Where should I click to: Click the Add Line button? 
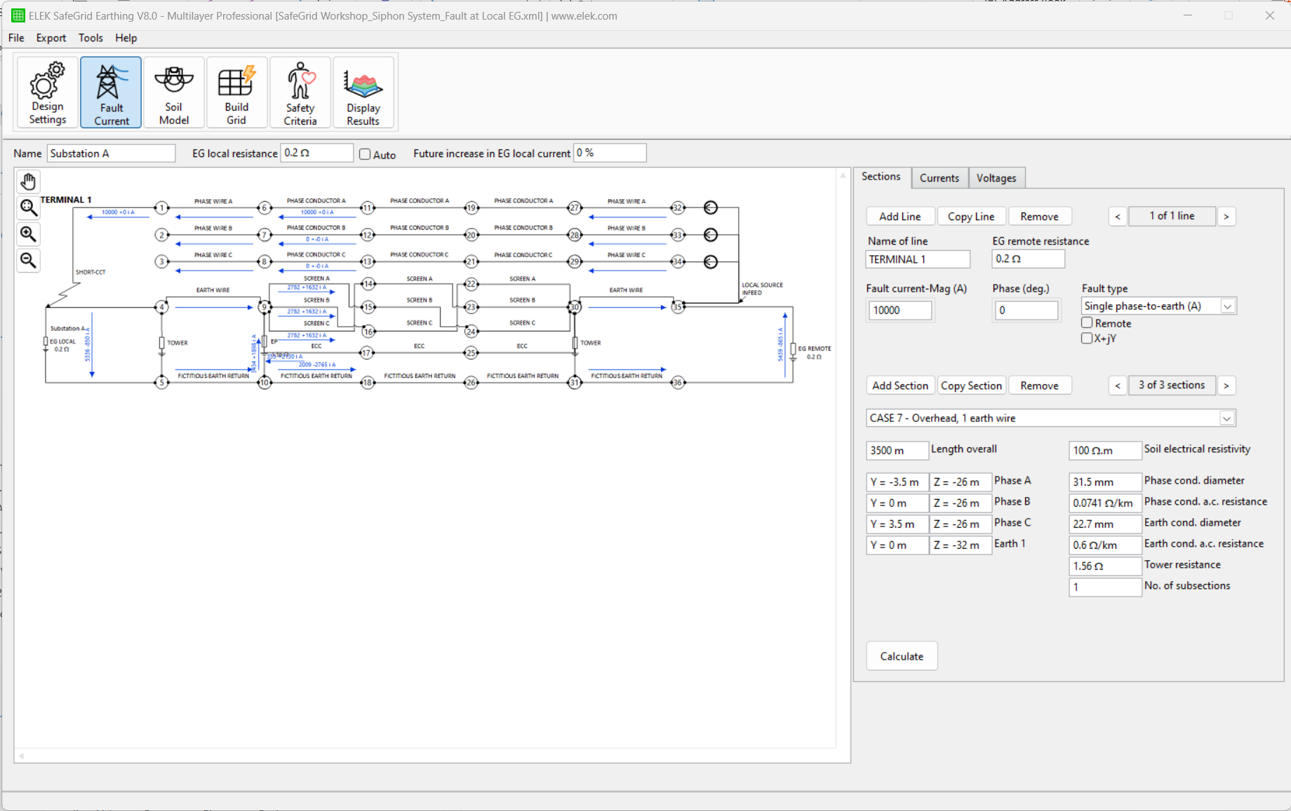900,217
